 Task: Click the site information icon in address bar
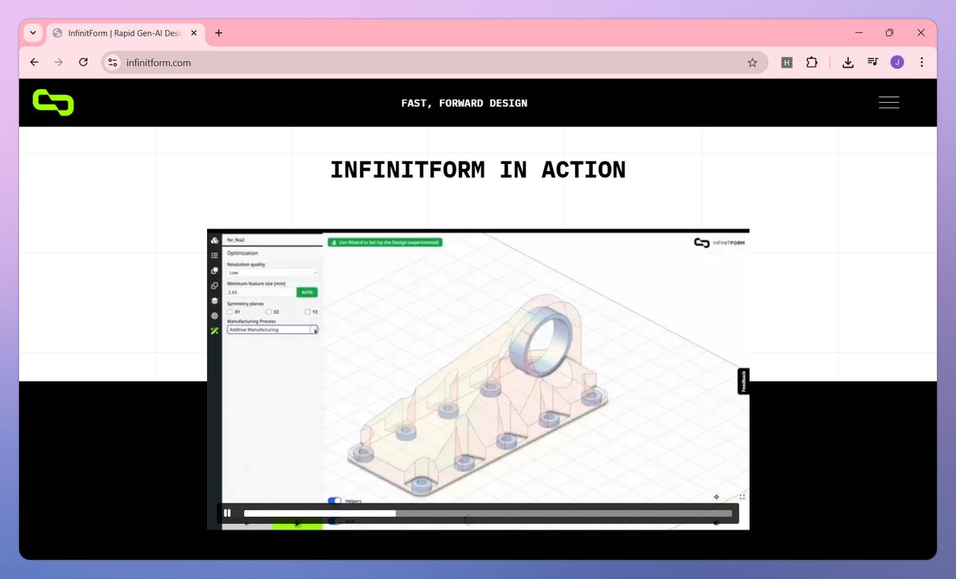(112, 62)
